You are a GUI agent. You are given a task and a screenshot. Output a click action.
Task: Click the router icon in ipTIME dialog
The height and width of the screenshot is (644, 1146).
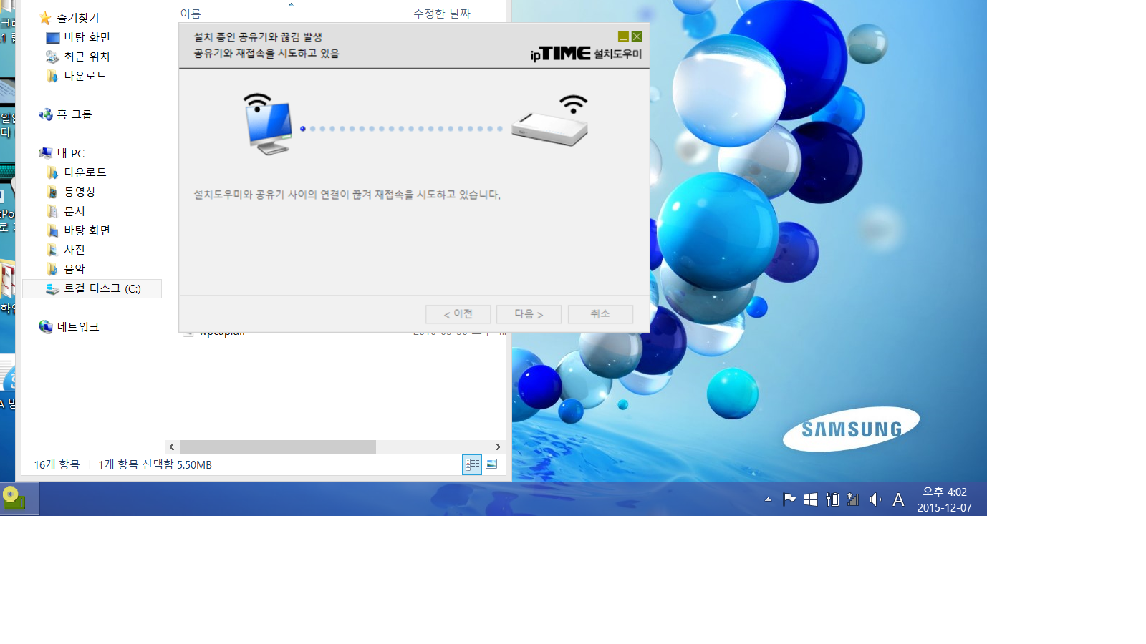(x=550, y=121)
